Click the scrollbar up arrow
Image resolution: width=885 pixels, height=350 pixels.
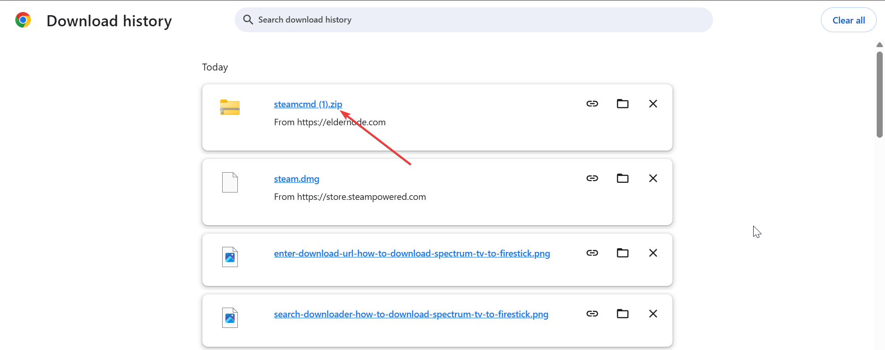(879, 45)
